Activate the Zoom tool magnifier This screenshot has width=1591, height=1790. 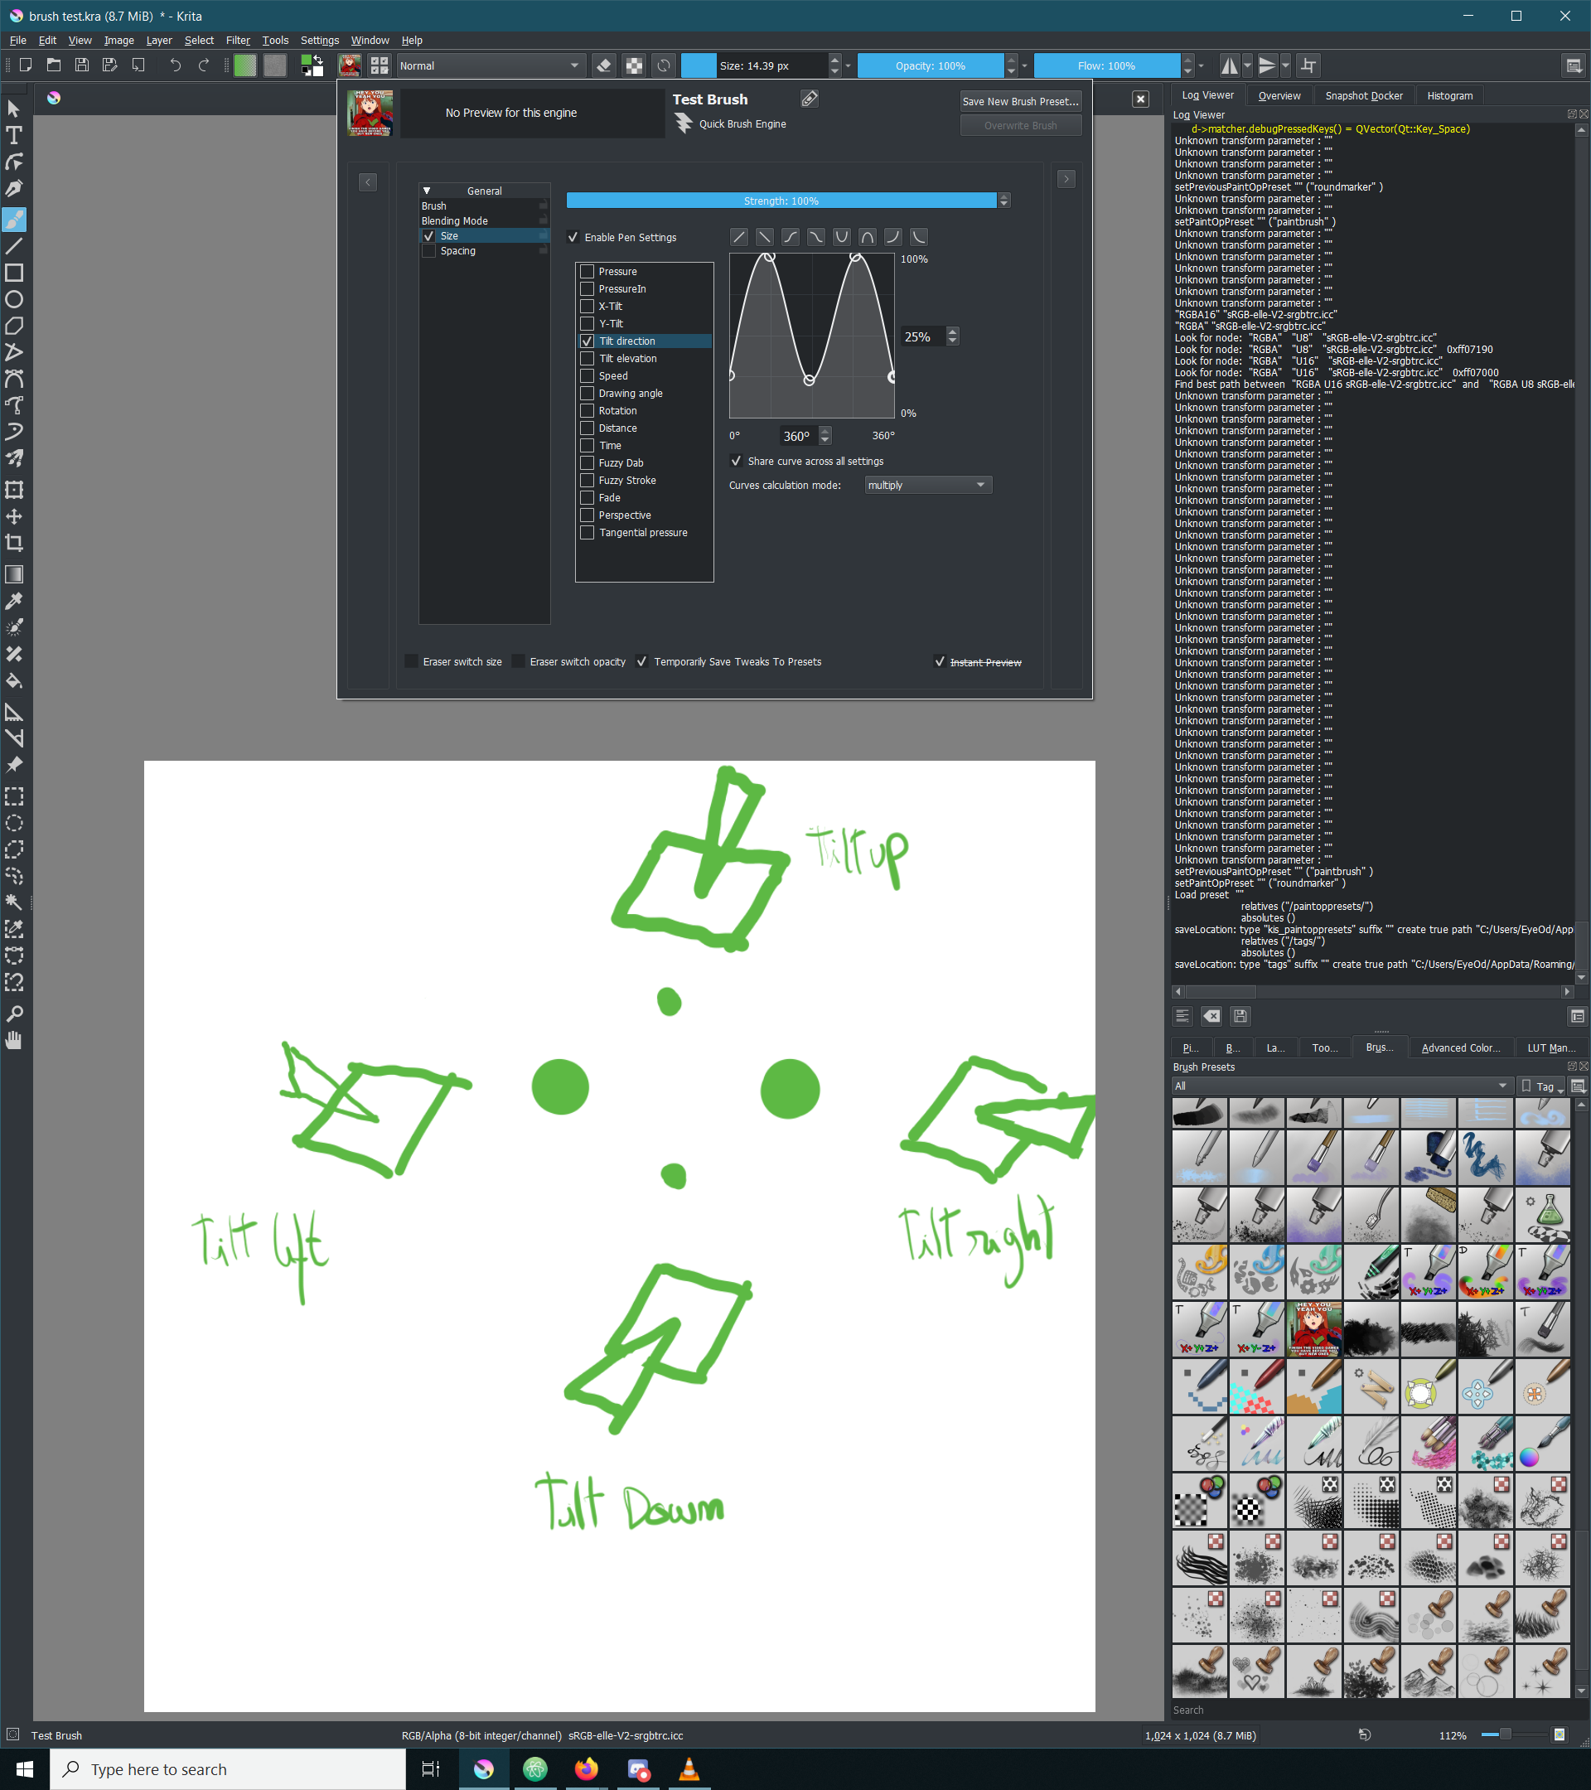coord(14,1014)
